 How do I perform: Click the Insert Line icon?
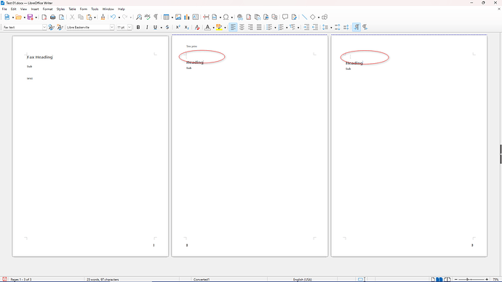tap(304, 17)
